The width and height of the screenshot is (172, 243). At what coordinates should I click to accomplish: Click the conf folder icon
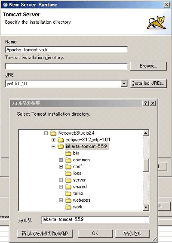coord(68,167)
